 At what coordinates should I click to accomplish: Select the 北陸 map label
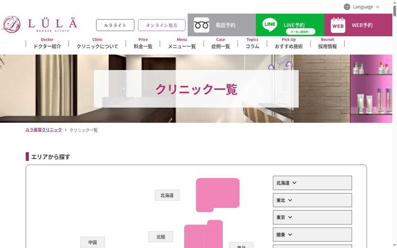(161, 237)
